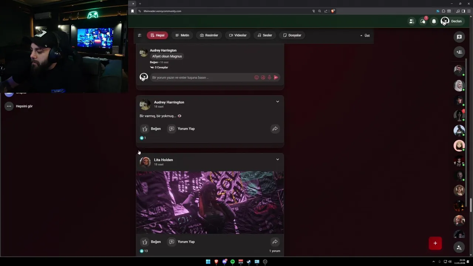This screenshot has height=266, width=473.
Task: Switch to the Resimler tab
Action: [x=209, y=35]
